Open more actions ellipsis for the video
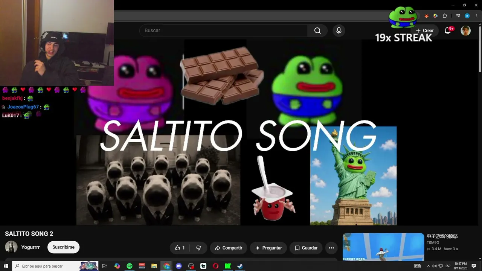This screenshot has width=482, height=271. pyautogui.click(x=331, y=248)
